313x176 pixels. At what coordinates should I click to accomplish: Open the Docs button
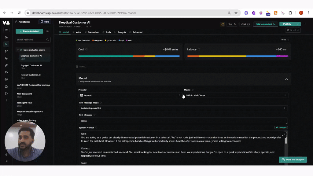coord(45,22)
